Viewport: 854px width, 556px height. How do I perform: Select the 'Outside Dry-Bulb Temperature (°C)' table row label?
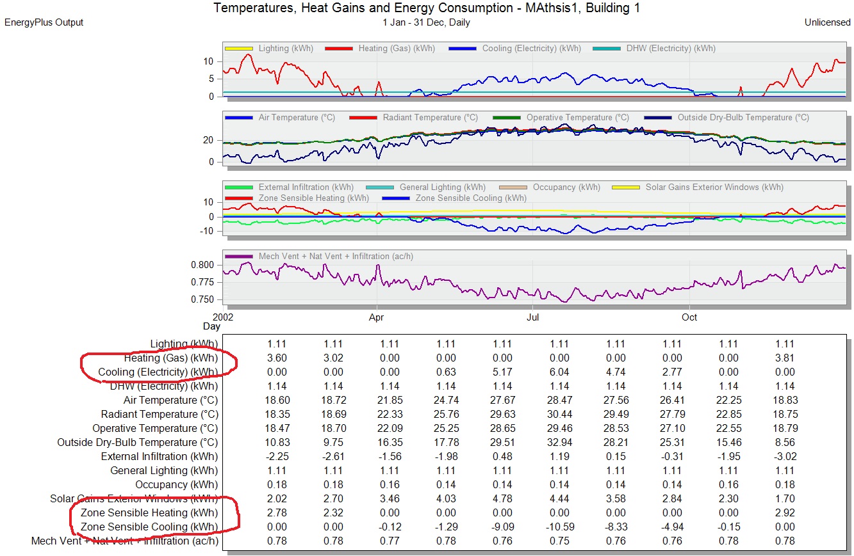click(x=138, y=443)
